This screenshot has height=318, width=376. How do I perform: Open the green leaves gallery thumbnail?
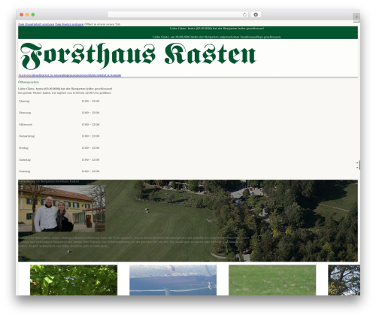(x=74, y=280)
